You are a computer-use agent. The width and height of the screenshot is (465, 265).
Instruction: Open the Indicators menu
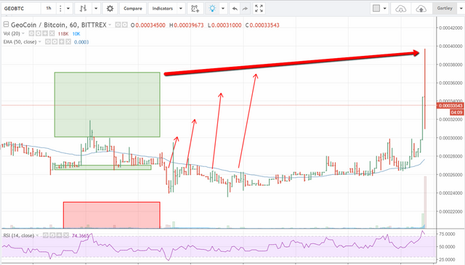pyautogui.click(x=163, y=9)
